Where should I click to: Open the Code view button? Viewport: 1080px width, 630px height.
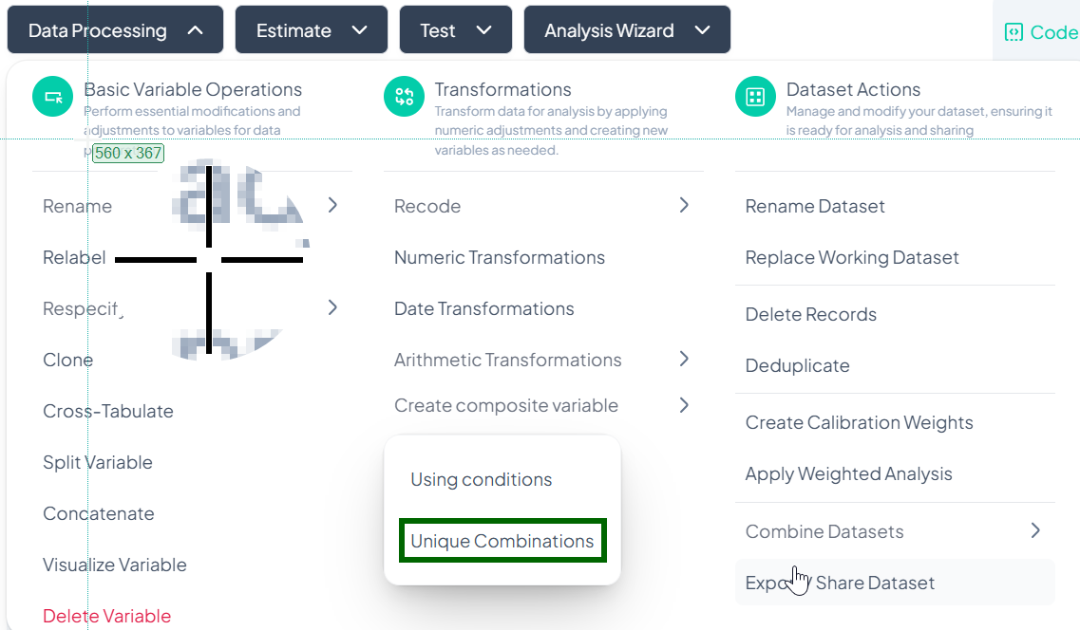click(x=1040, y=32)
